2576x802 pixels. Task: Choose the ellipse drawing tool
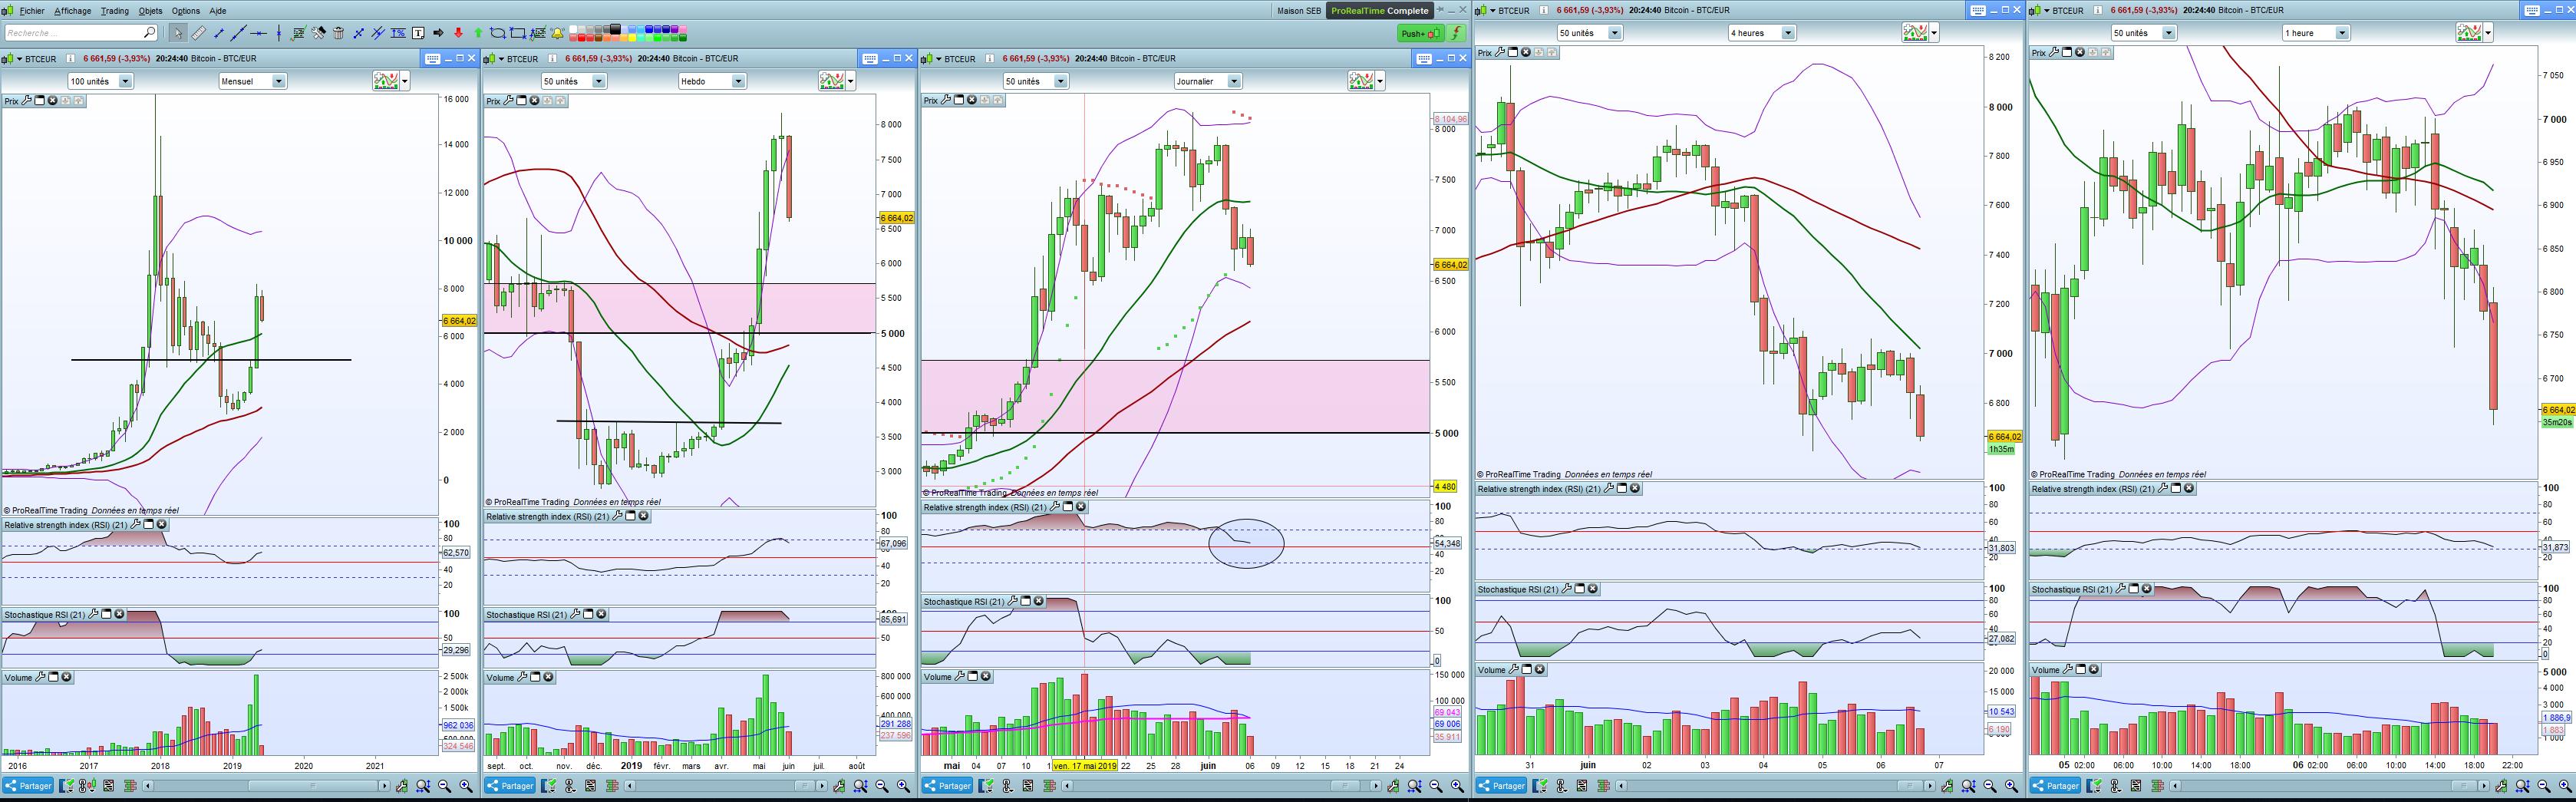497,33
